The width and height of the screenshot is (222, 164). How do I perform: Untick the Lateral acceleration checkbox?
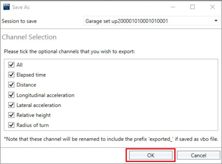coord(11,105)
